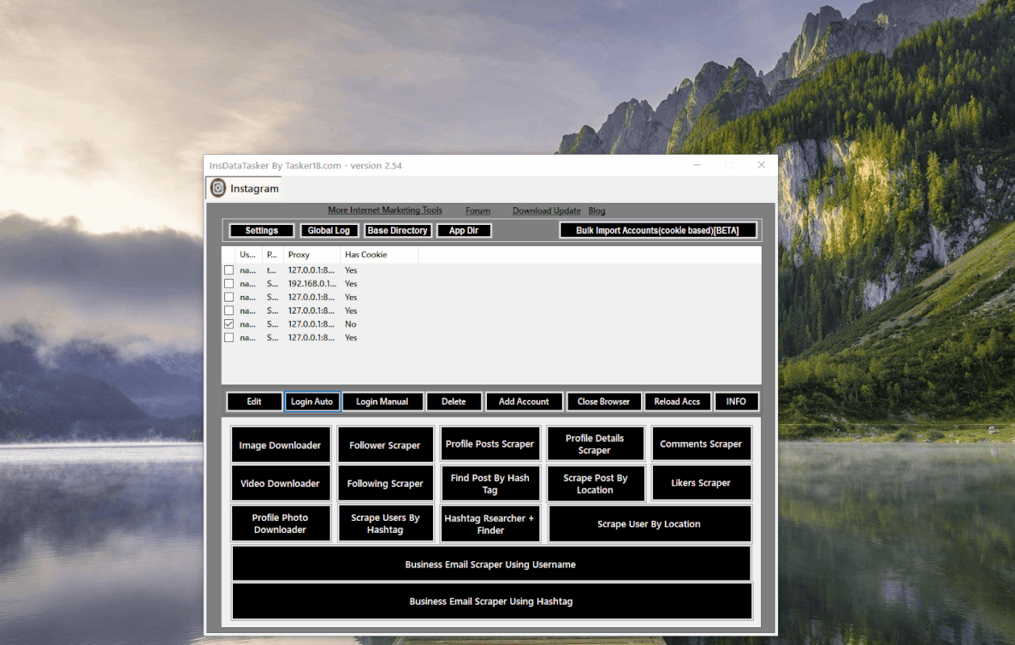
Task: Sort by the Proxy column header
Action: 311,255
